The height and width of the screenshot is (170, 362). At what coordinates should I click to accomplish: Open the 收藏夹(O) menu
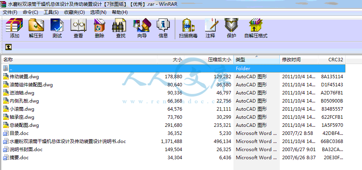coord(74,12)
